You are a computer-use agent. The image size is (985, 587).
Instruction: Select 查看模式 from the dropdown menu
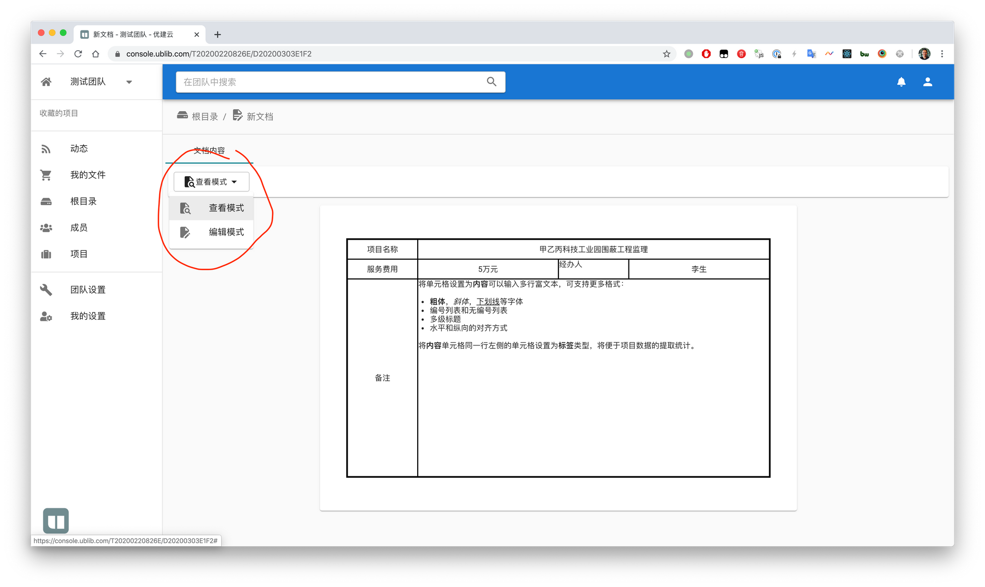pyautogui.click(x=226, y=208)
